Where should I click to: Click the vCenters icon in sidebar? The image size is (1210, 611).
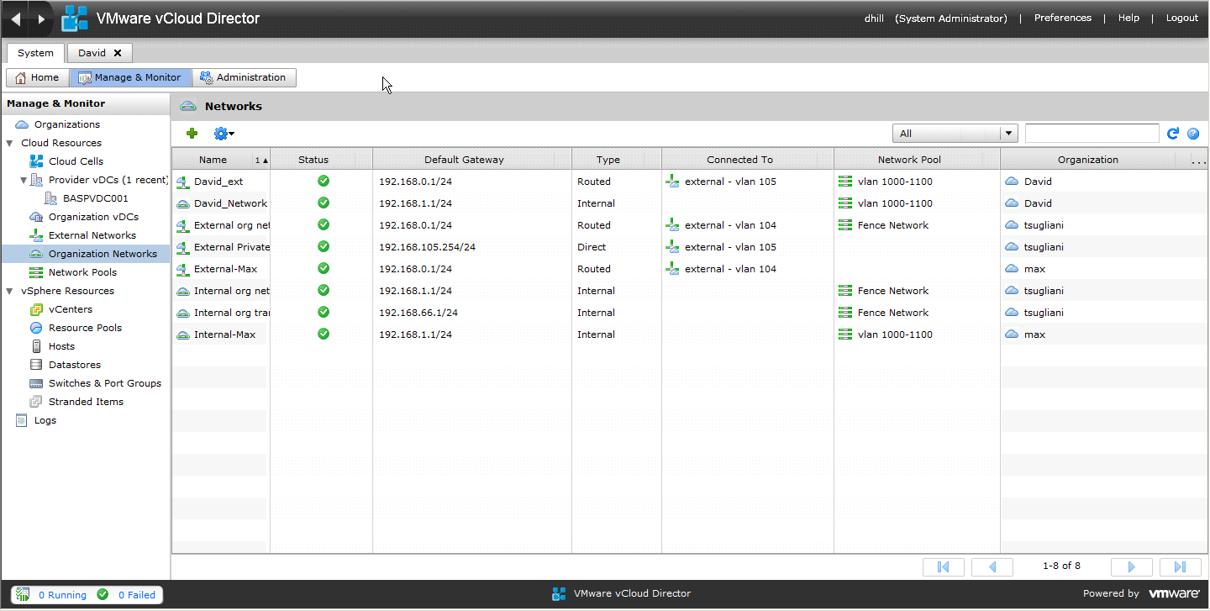(x=36, y=309)
